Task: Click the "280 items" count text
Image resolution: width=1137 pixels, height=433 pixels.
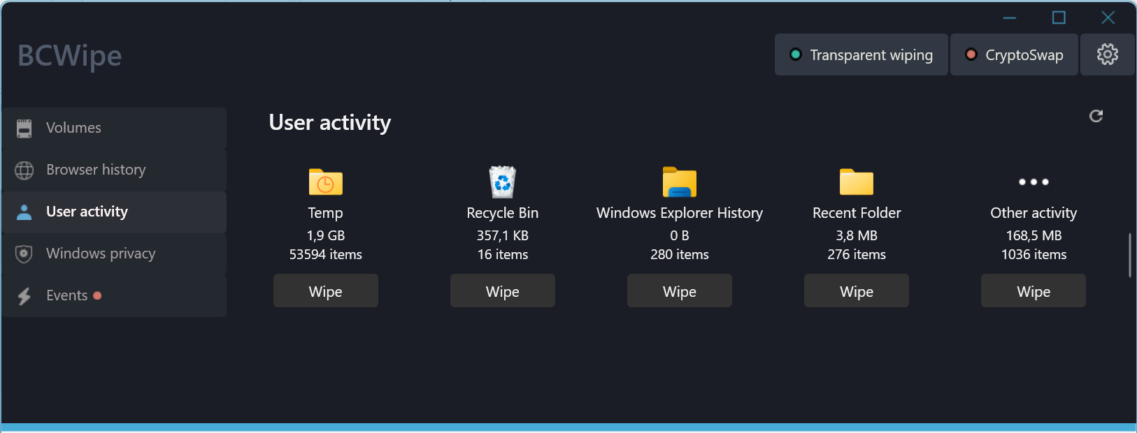Action: (x=680, y=254)
